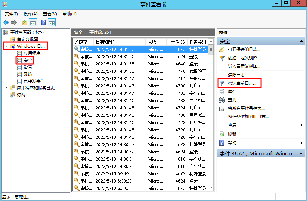Click 清除日志... action

point(238,75)
